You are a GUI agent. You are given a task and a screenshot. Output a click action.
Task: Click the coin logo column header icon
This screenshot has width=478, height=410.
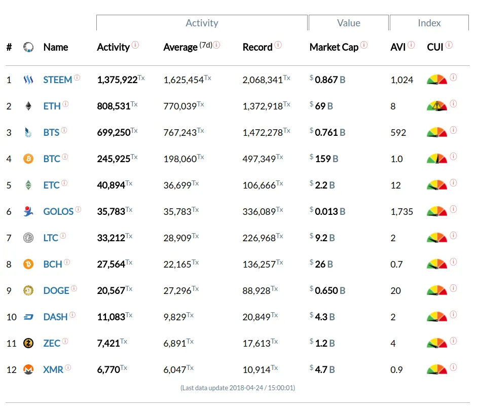tap(28, 47)
